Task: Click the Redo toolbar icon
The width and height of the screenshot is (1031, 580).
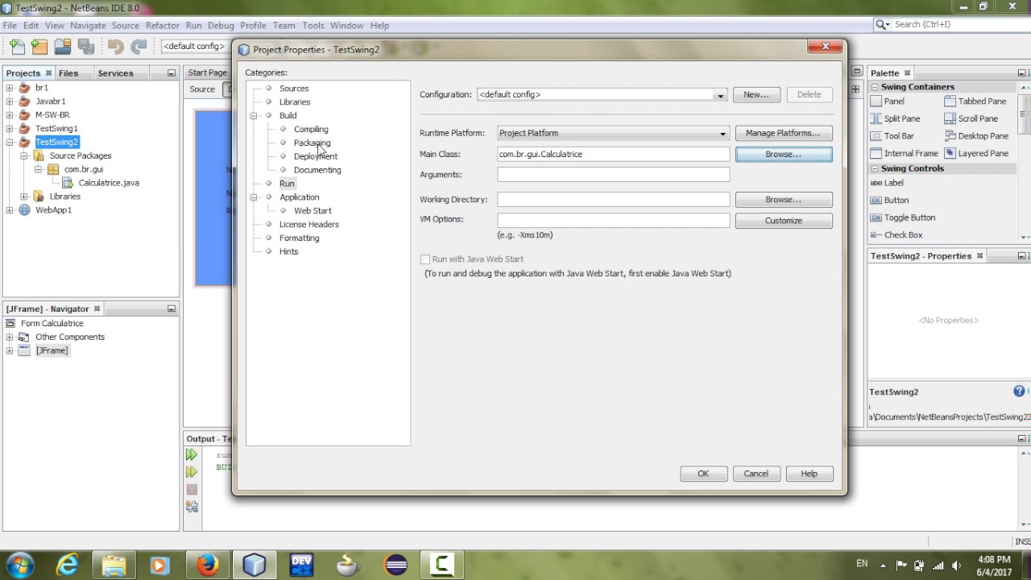Action: click(x=139, y=47)
